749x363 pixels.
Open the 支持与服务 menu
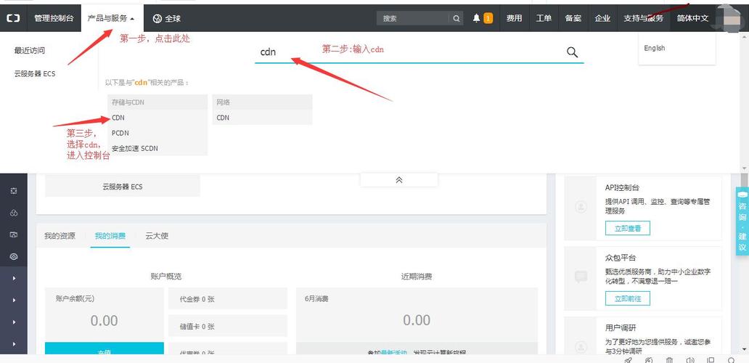[644, 19]
